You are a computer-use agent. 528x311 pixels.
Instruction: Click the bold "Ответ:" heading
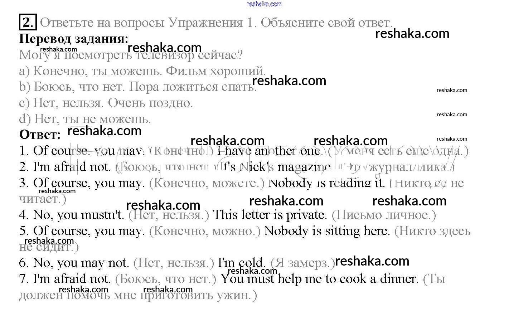pyautogui.click(x=40, y=135)
